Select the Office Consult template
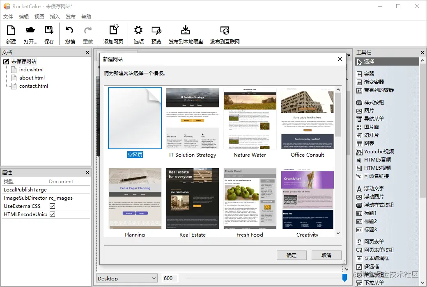Image resolution: width=427 pixels, height=287 pixels. tap(308, 118)
